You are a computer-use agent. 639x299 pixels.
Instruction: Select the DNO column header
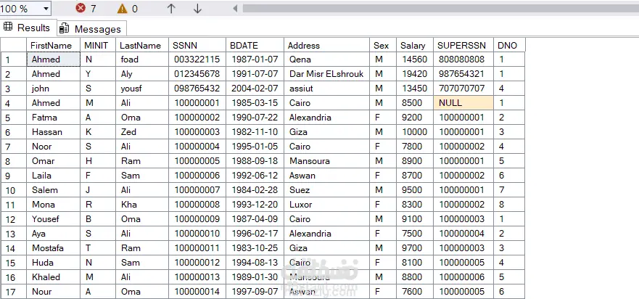509,45
